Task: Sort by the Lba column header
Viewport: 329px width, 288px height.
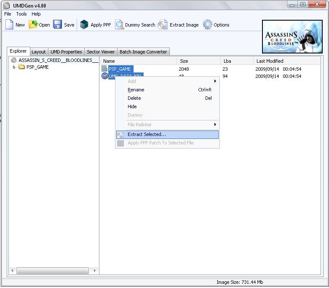Action: [x=237, y=61]
